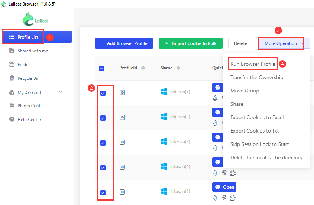This screenshot has height=205, width=314.
Task: Uncheck the linkedin(1) row checkbox
Action: [103, 193]
